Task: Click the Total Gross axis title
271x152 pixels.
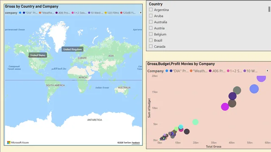Action: (213, 147)
